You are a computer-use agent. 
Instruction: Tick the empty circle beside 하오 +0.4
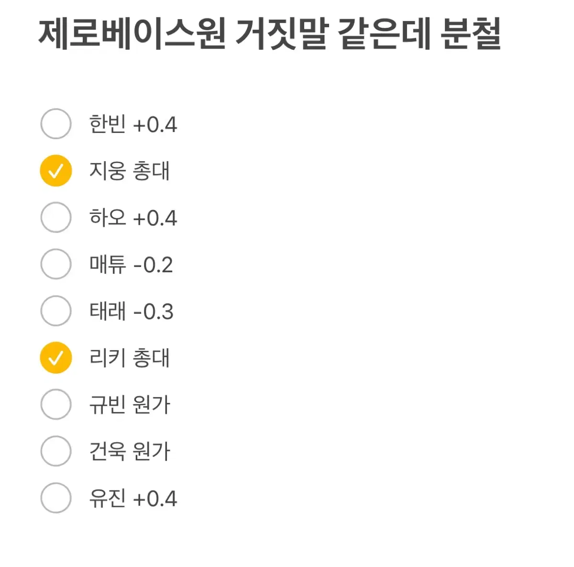(56, 217)
